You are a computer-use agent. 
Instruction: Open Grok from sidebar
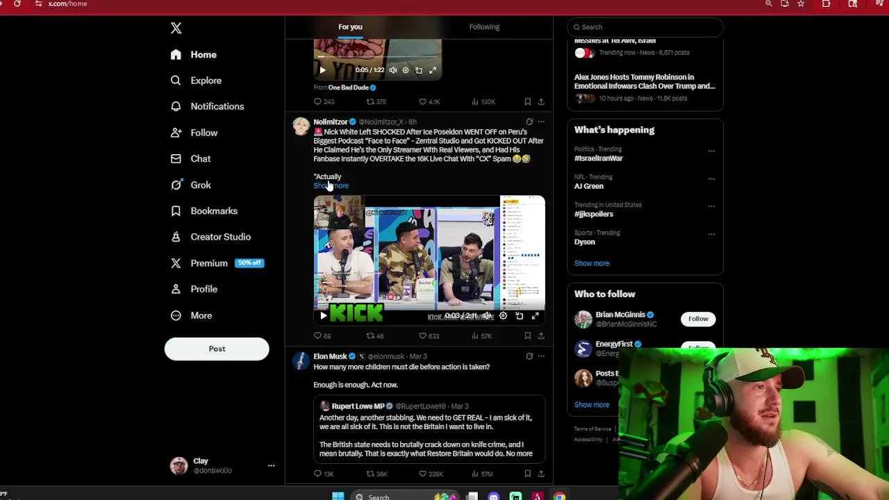[190, 185]
